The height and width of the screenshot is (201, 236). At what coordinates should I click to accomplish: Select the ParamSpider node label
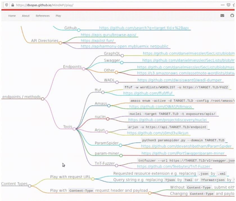[107, 143]
